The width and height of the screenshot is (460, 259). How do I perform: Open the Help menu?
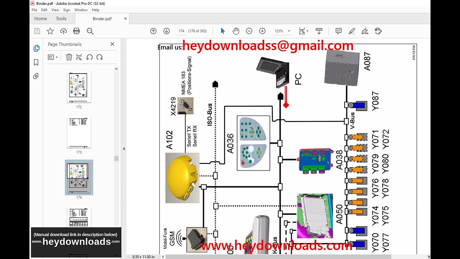tap(96, 10)
